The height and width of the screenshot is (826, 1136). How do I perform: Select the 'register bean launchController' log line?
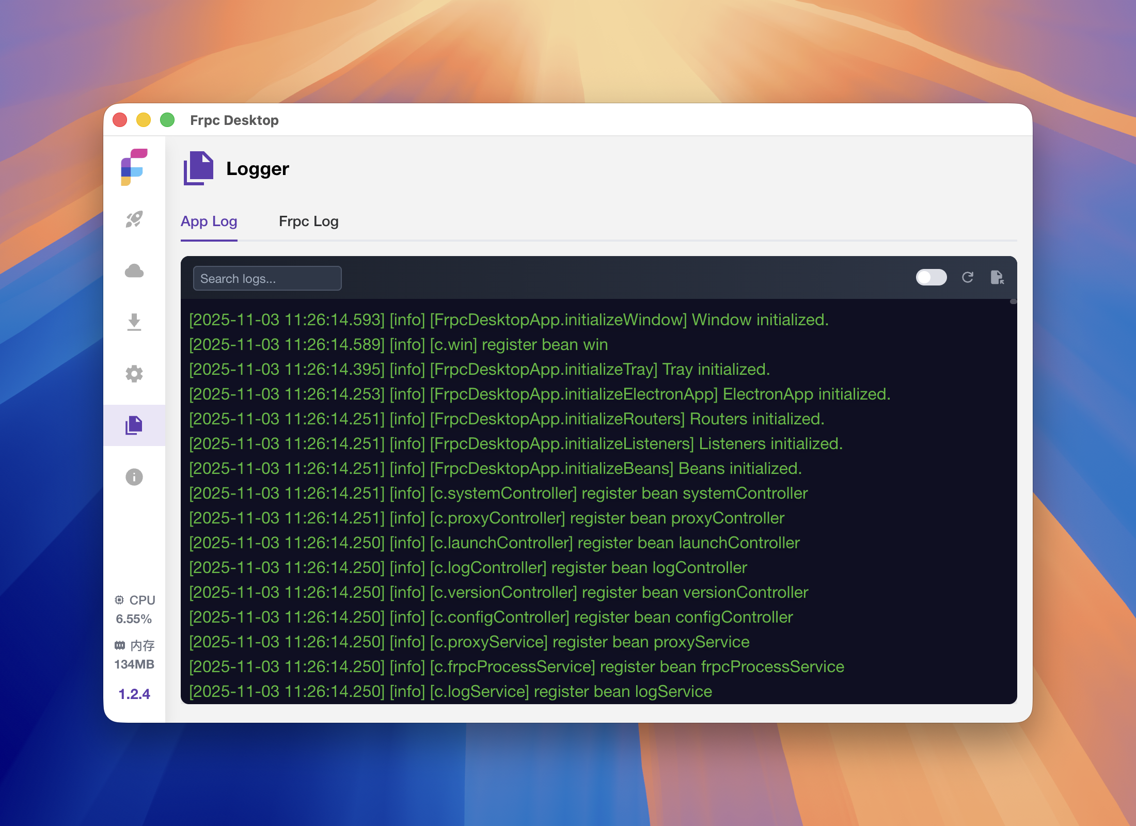pos(494,543)
